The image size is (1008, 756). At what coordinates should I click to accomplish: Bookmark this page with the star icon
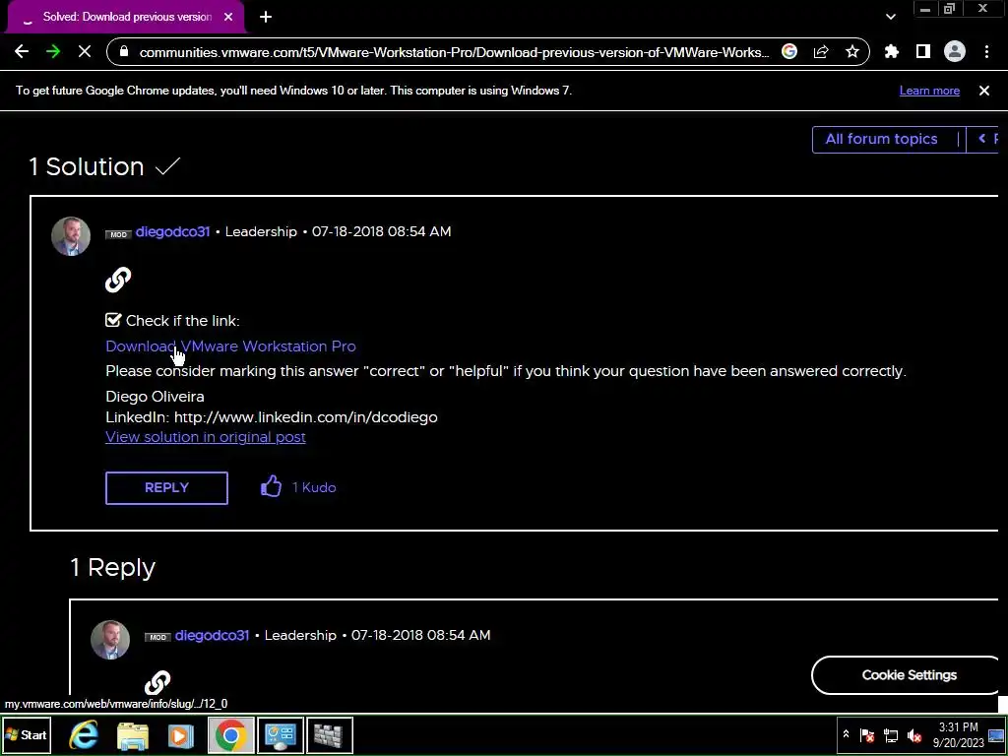tap(852, 52)
